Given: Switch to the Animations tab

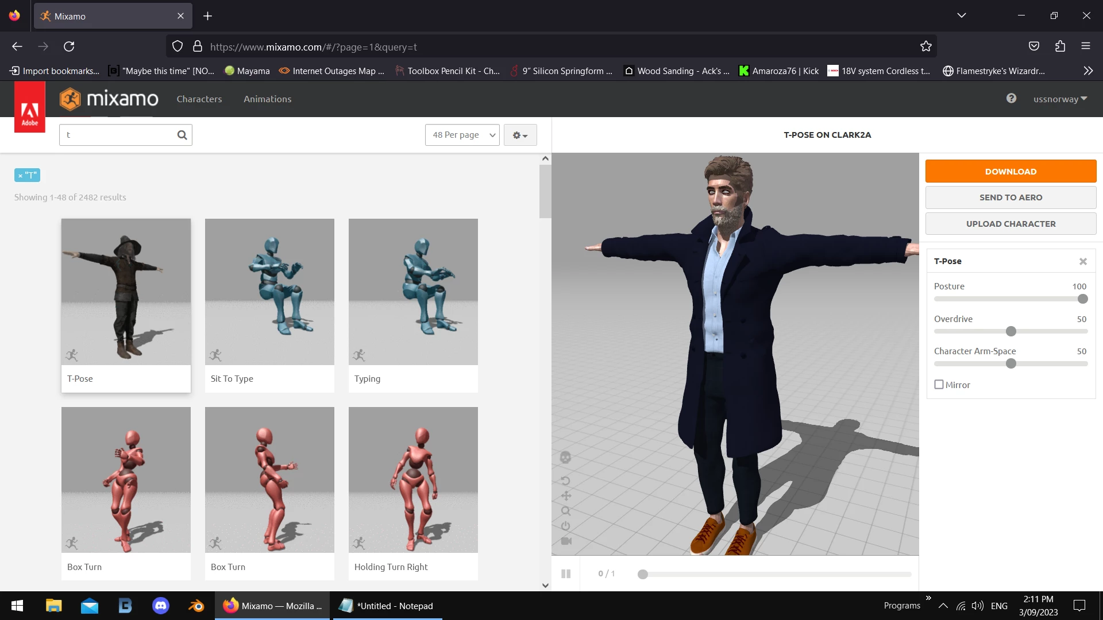Looking at the screenshot, I should point(267,99).
